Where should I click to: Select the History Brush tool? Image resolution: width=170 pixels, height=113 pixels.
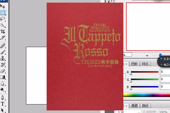[x=3, y=64]
